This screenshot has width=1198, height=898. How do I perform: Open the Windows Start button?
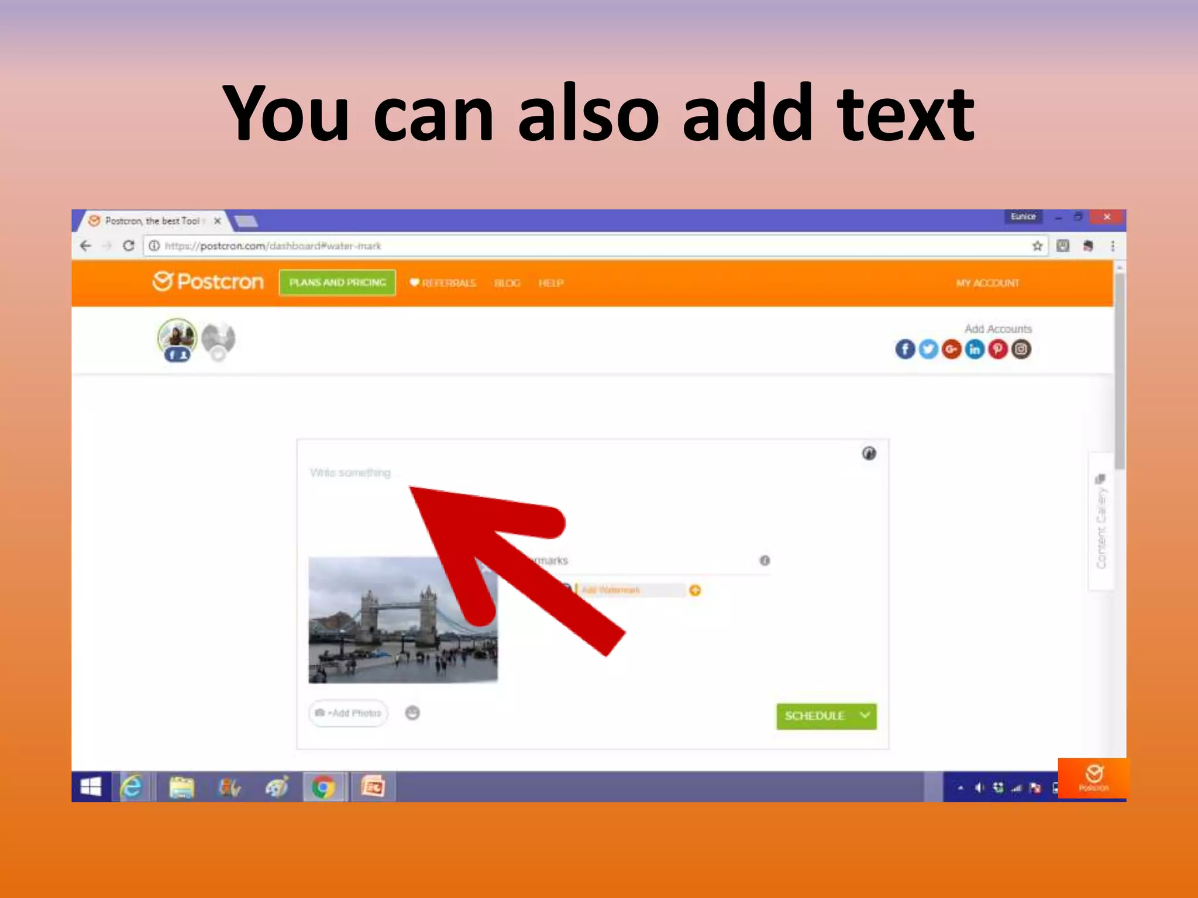coord(91,787)
